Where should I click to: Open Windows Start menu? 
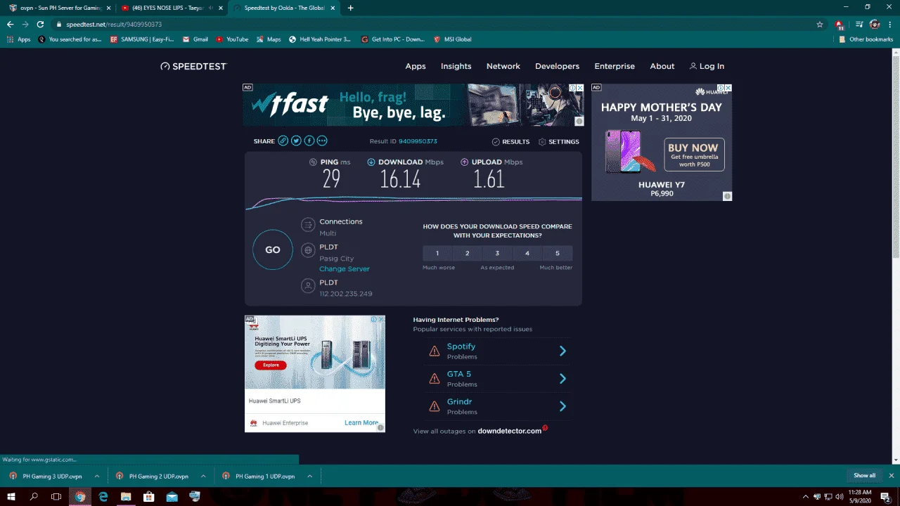[11, 496]
